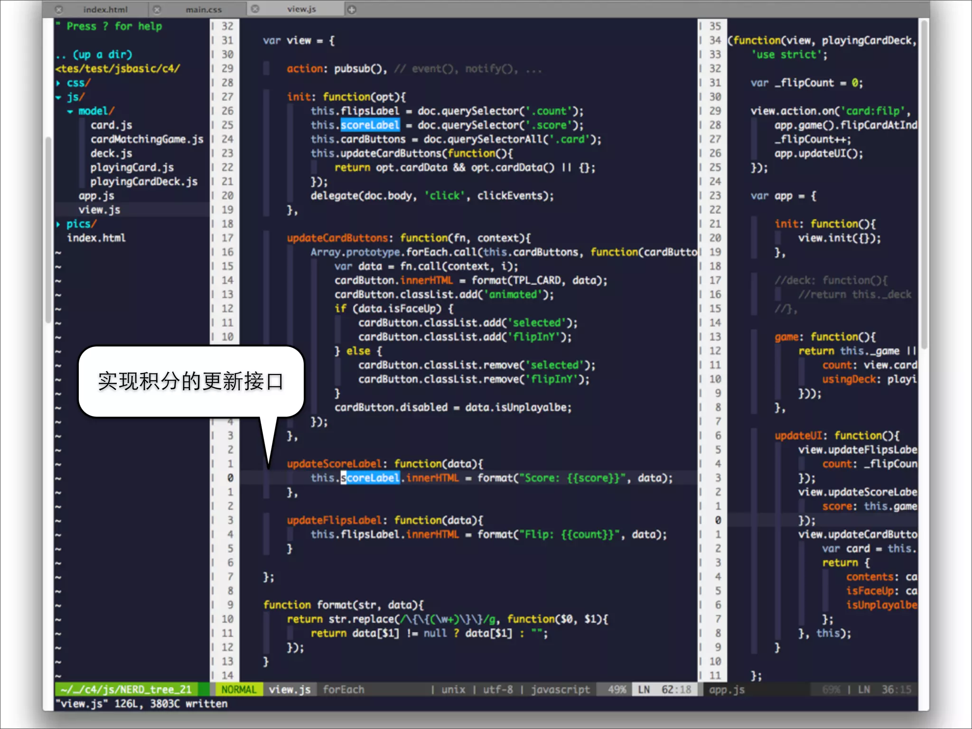The image size is (972, 729).
Task: Click the tree root path 'tes/test/jsbasic/c4/'
Action: 118,68
